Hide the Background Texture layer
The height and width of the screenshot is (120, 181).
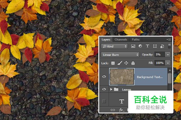pyautogui.click(x=104, y=76)
